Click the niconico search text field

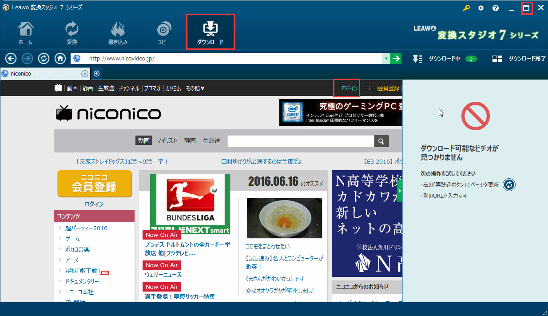tap(301, 141)
